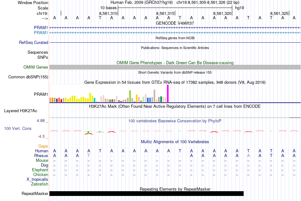The height and width of the screenshot is (201, 301).
Task: Click the Layered H3K27Ac label
Action: (21, 111)
